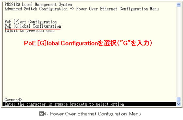Click the [Q] bracket shortcut in Quit line

pyautogui.click(x=8, y=31)
